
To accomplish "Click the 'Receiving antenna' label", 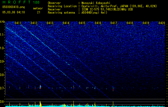I will pyautogui.click(x=61, y=13).
